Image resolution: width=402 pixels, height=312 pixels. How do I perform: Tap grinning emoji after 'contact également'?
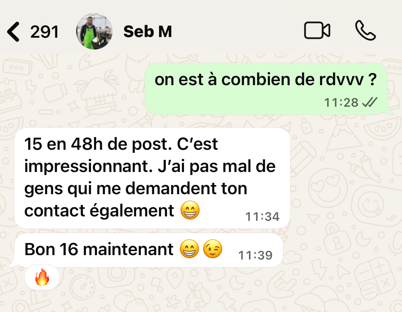point(190,210)
